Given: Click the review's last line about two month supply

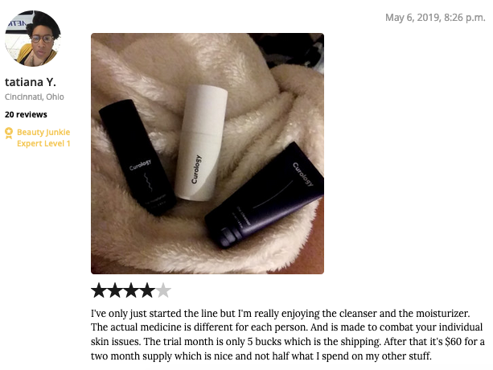Looking at the screenshot, I should 261,356.
